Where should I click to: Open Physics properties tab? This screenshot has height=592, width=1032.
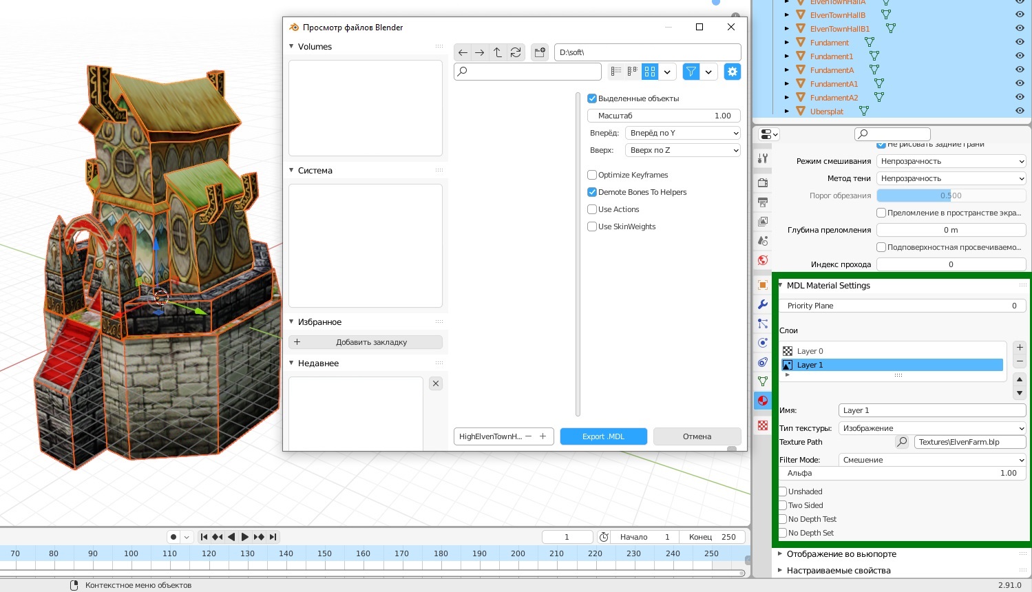point(763,343)
